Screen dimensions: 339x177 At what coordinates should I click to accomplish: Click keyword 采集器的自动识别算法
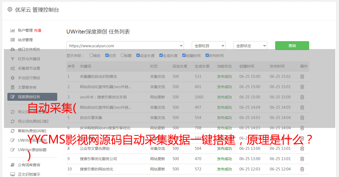pos(98,76)
